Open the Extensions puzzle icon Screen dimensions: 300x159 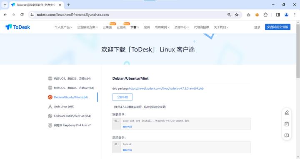[265, 15]
